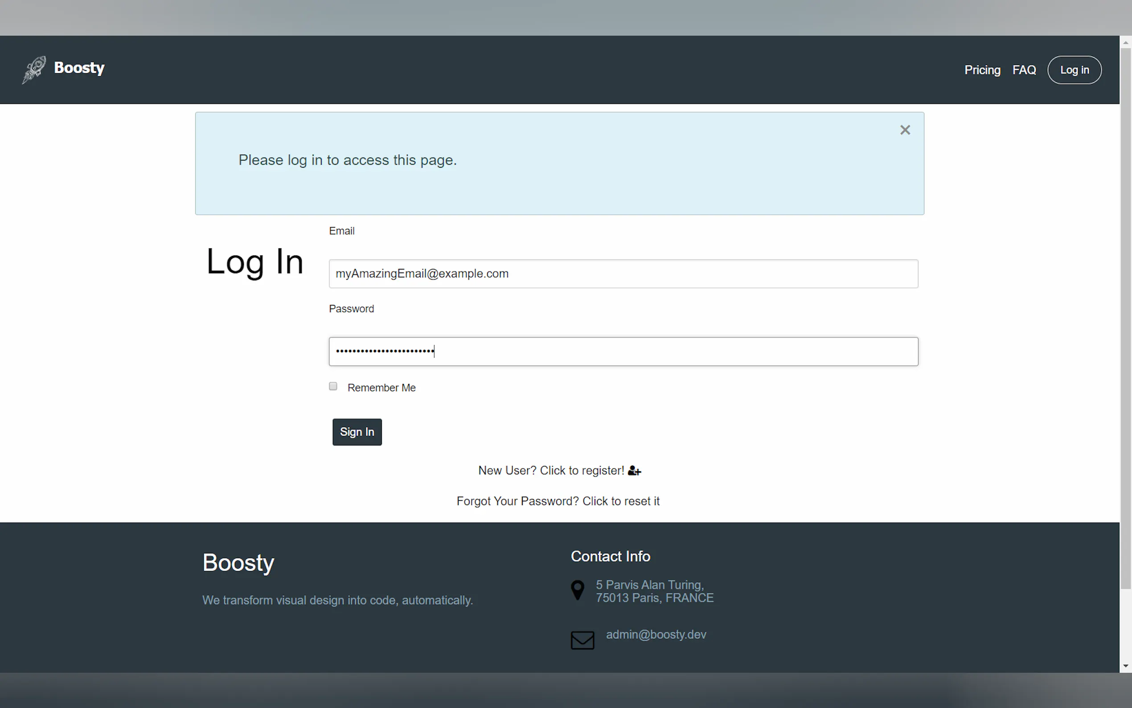Dismiss the login alert with X
Viewport: 1132px width, 708px height.
(905, 130)
